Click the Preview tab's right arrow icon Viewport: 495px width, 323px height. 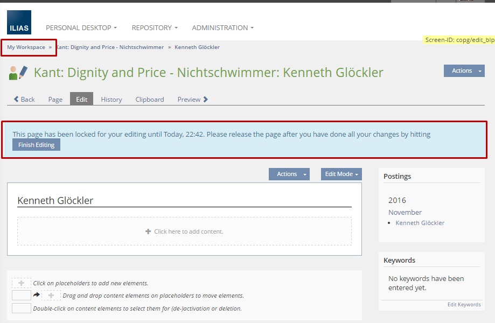click(206, 99)
